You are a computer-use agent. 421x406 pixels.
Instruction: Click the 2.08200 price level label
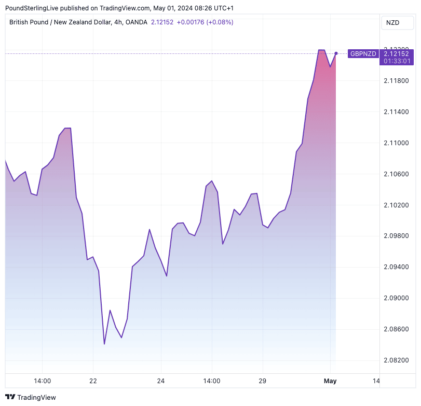(396, 360)
